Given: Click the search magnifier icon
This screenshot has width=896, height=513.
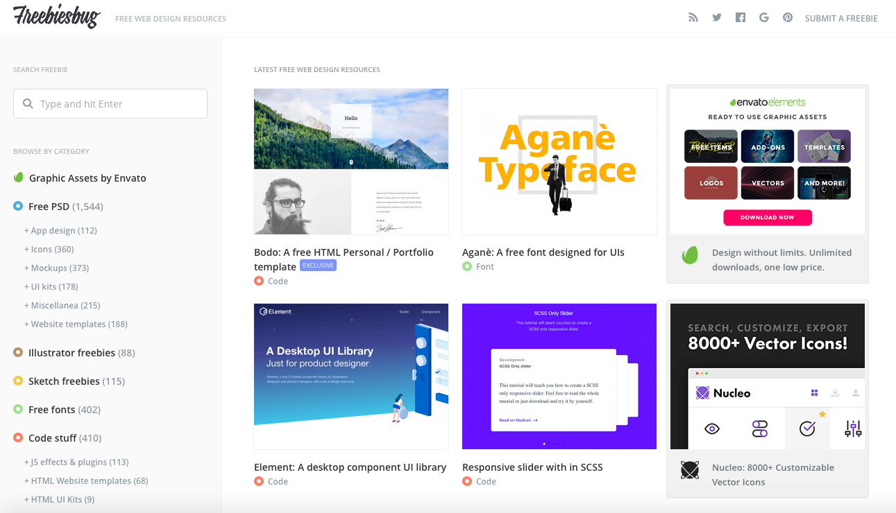Looking at the screenshot, I should pyautogui.click(x=28, y=103).
